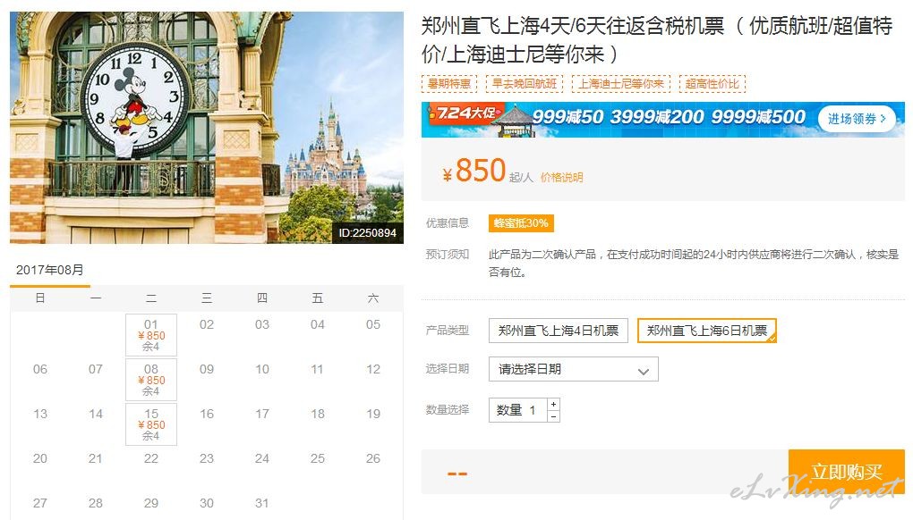Click the 9999减500 offer text on banner
Screen dimensions: 913x520
point(759,117)
